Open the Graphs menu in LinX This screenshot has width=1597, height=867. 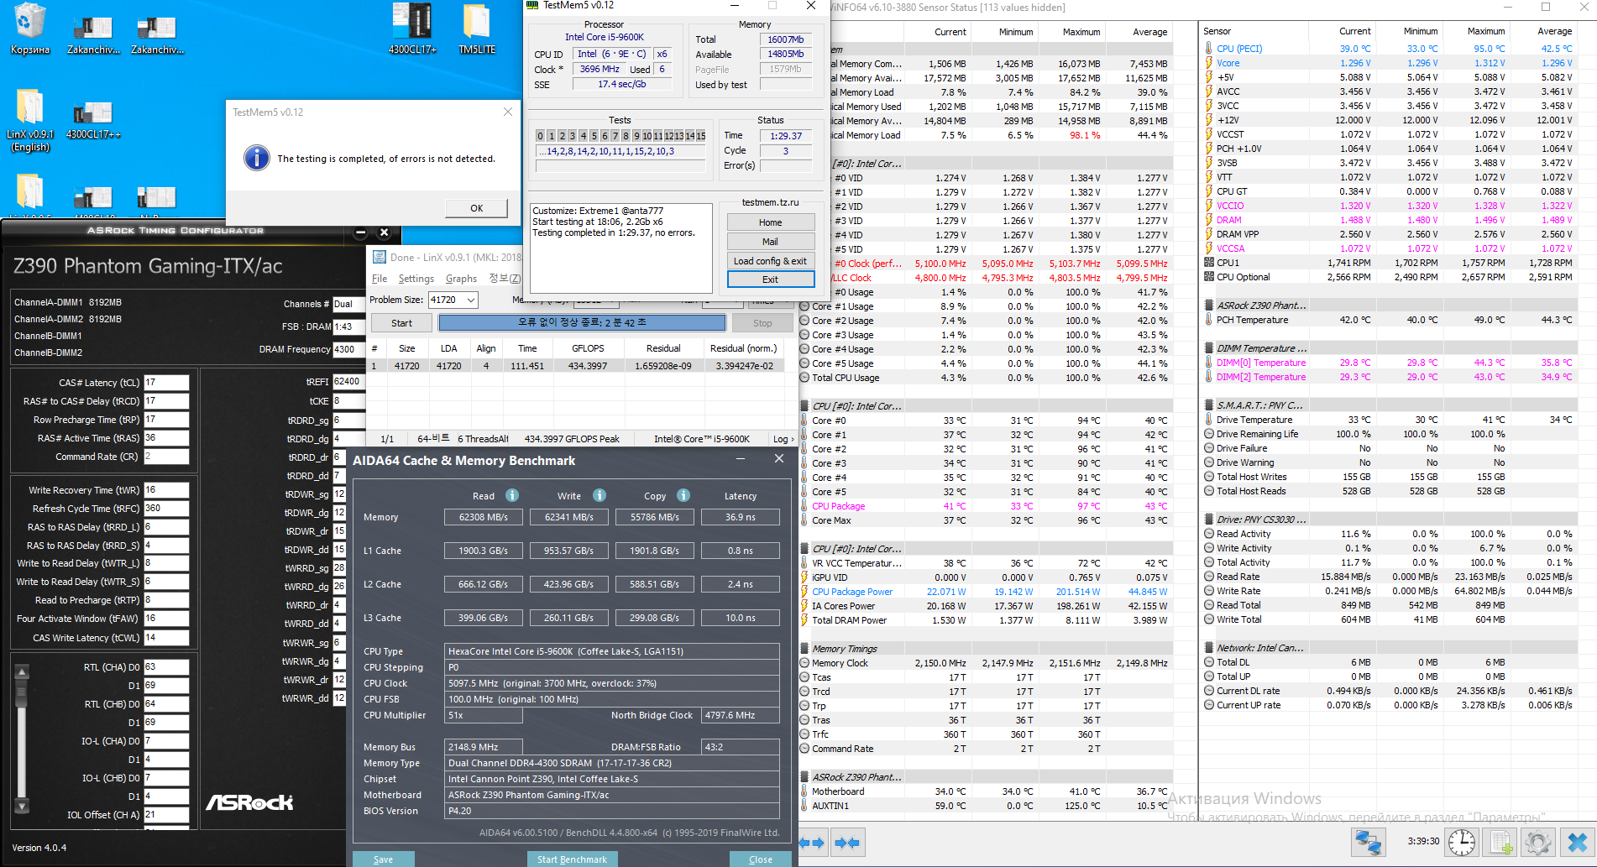[461, 279]
